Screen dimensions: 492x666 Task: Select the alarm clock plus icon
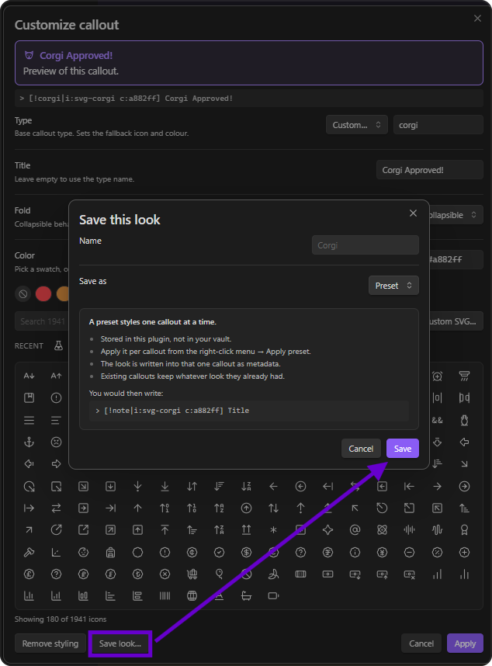pos(437,376)
